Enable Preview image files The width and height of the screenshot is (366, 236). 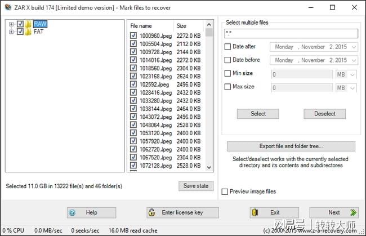(x=225, y=192)
